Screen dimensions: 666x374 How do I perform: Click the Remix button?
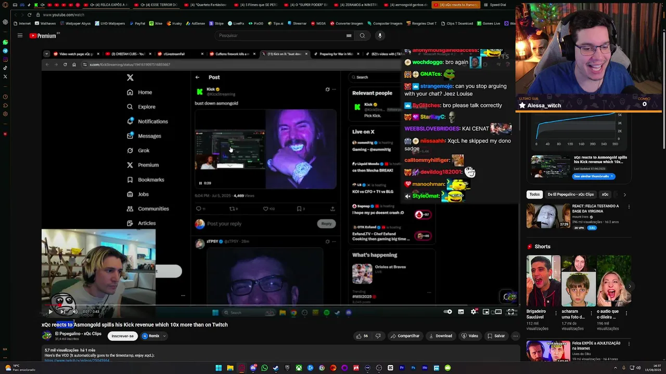[x=151, y=336]
